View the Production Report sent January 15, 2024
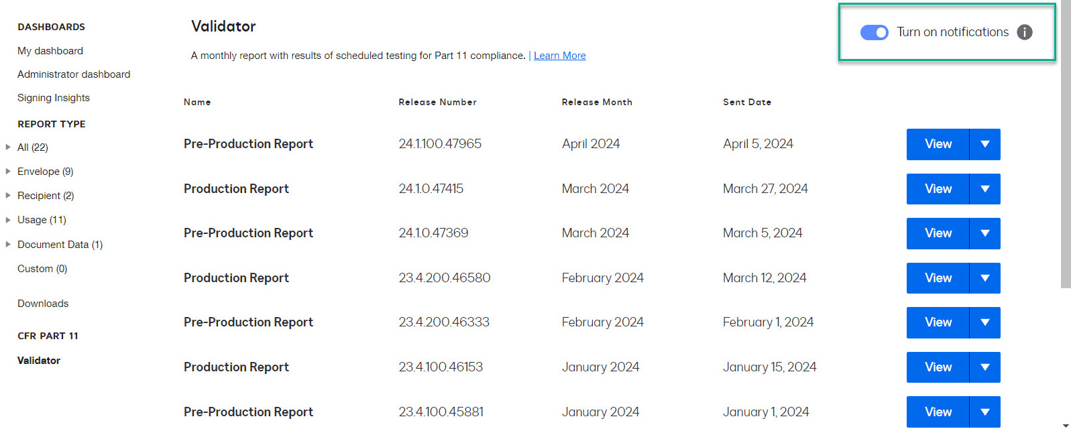Image resolution: width=1071 pixels, height=431 pixels. (x=938, y=367)
